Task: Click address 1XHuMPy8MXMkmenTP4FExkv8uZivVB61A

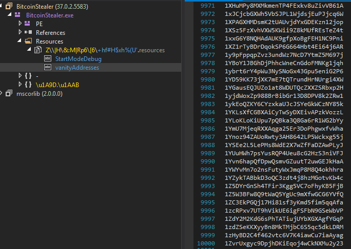Action: click(284, 6)
